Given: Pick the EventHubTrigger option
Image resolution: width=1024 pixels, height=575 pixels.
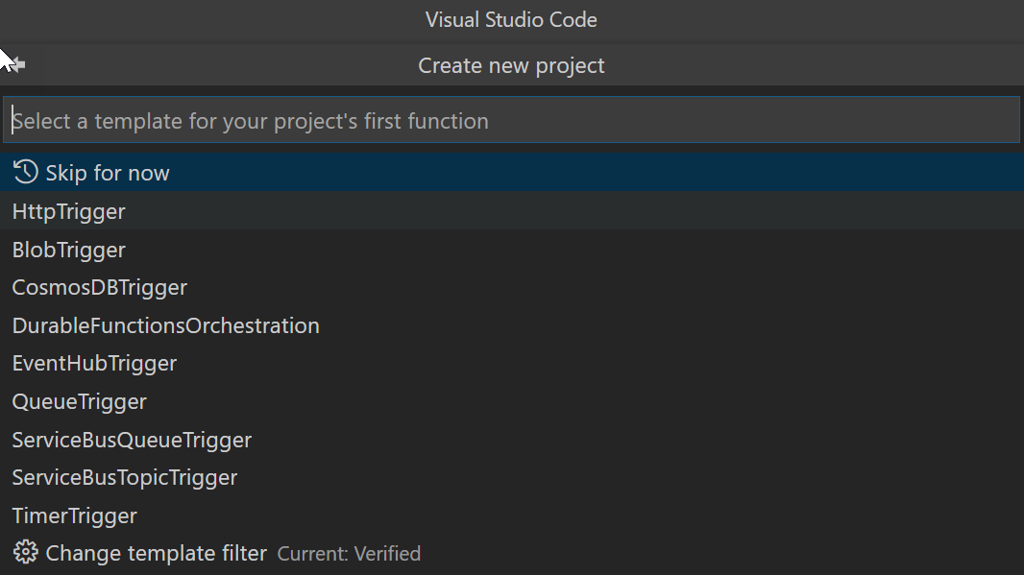Looking at the screenshot, I should [x=93, y=363].
